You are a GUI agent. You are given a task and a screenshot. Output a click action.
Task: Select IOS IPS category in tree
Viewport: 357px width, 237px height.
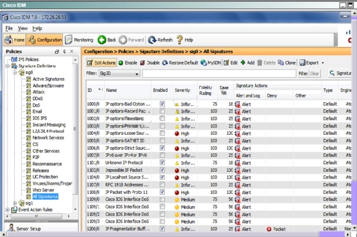click(x=40, y=118)
